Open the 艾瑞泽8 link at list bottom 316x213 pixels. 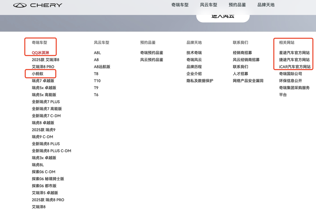click(39, 207)
